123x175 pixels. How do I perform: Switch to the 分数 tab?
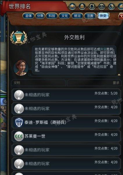[40, 16]
